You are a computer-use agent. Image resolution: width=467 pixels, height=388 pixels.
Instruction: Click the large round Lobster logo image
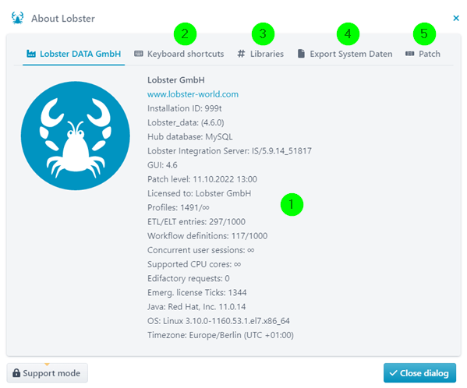point(76,136)
